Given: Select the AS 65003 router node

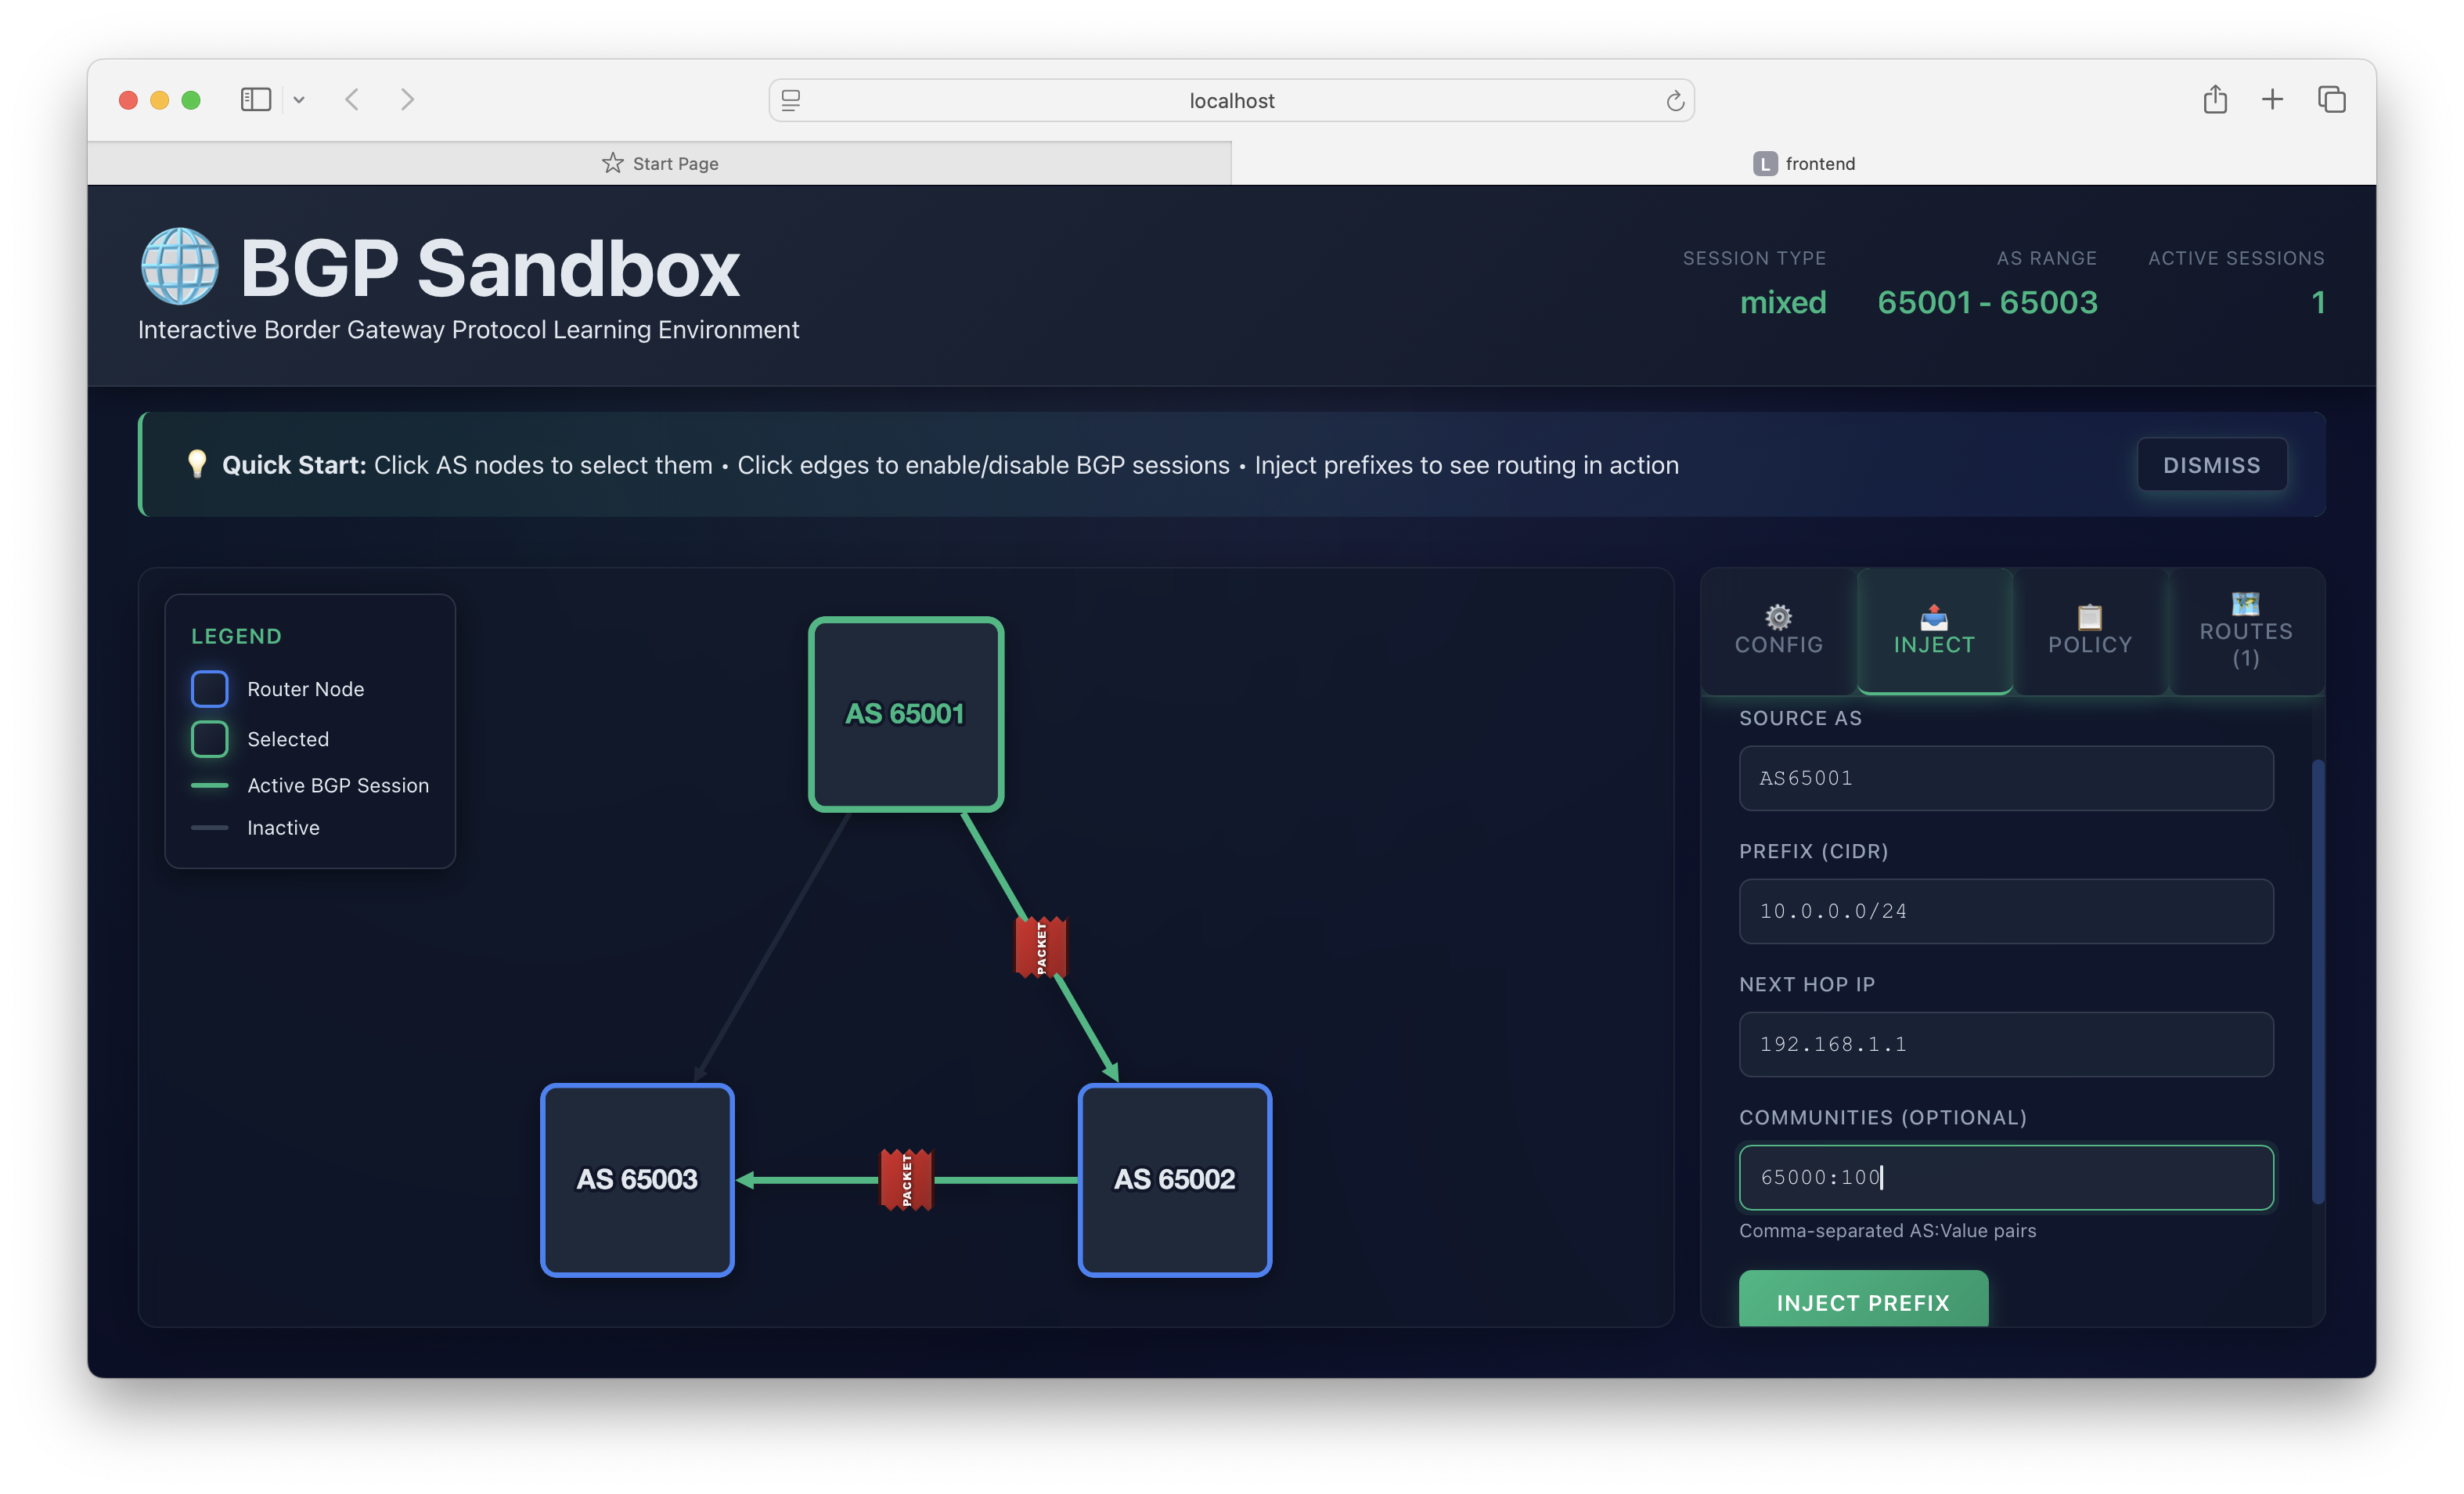Looking at the screenshot, I should click(637, 1178).
